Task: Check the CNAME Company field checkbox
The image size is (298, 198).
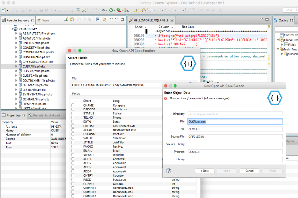Action: [x=73, y=105]
